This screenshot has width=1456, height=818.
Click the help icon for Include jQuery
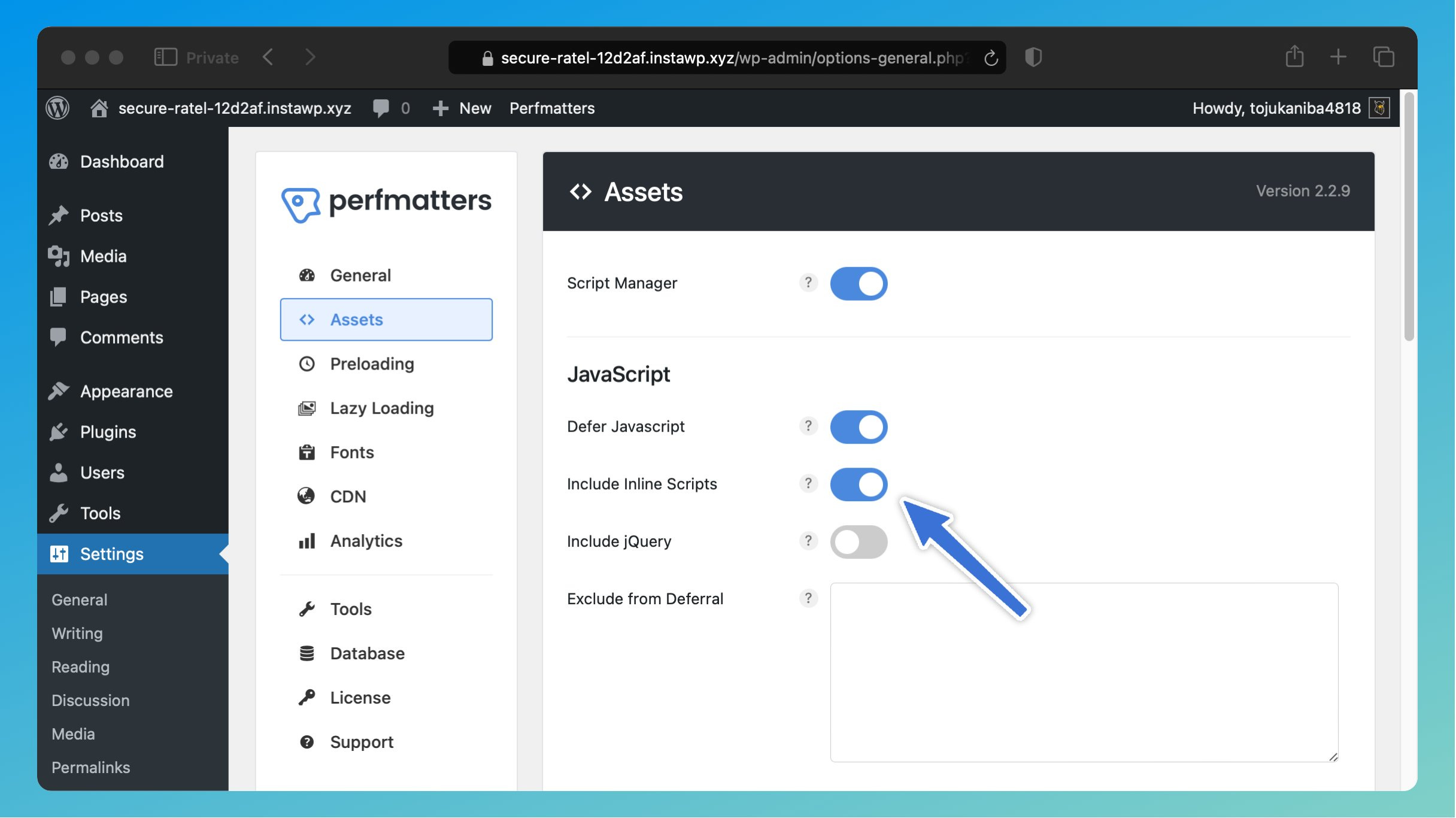(x=808, y=541)
